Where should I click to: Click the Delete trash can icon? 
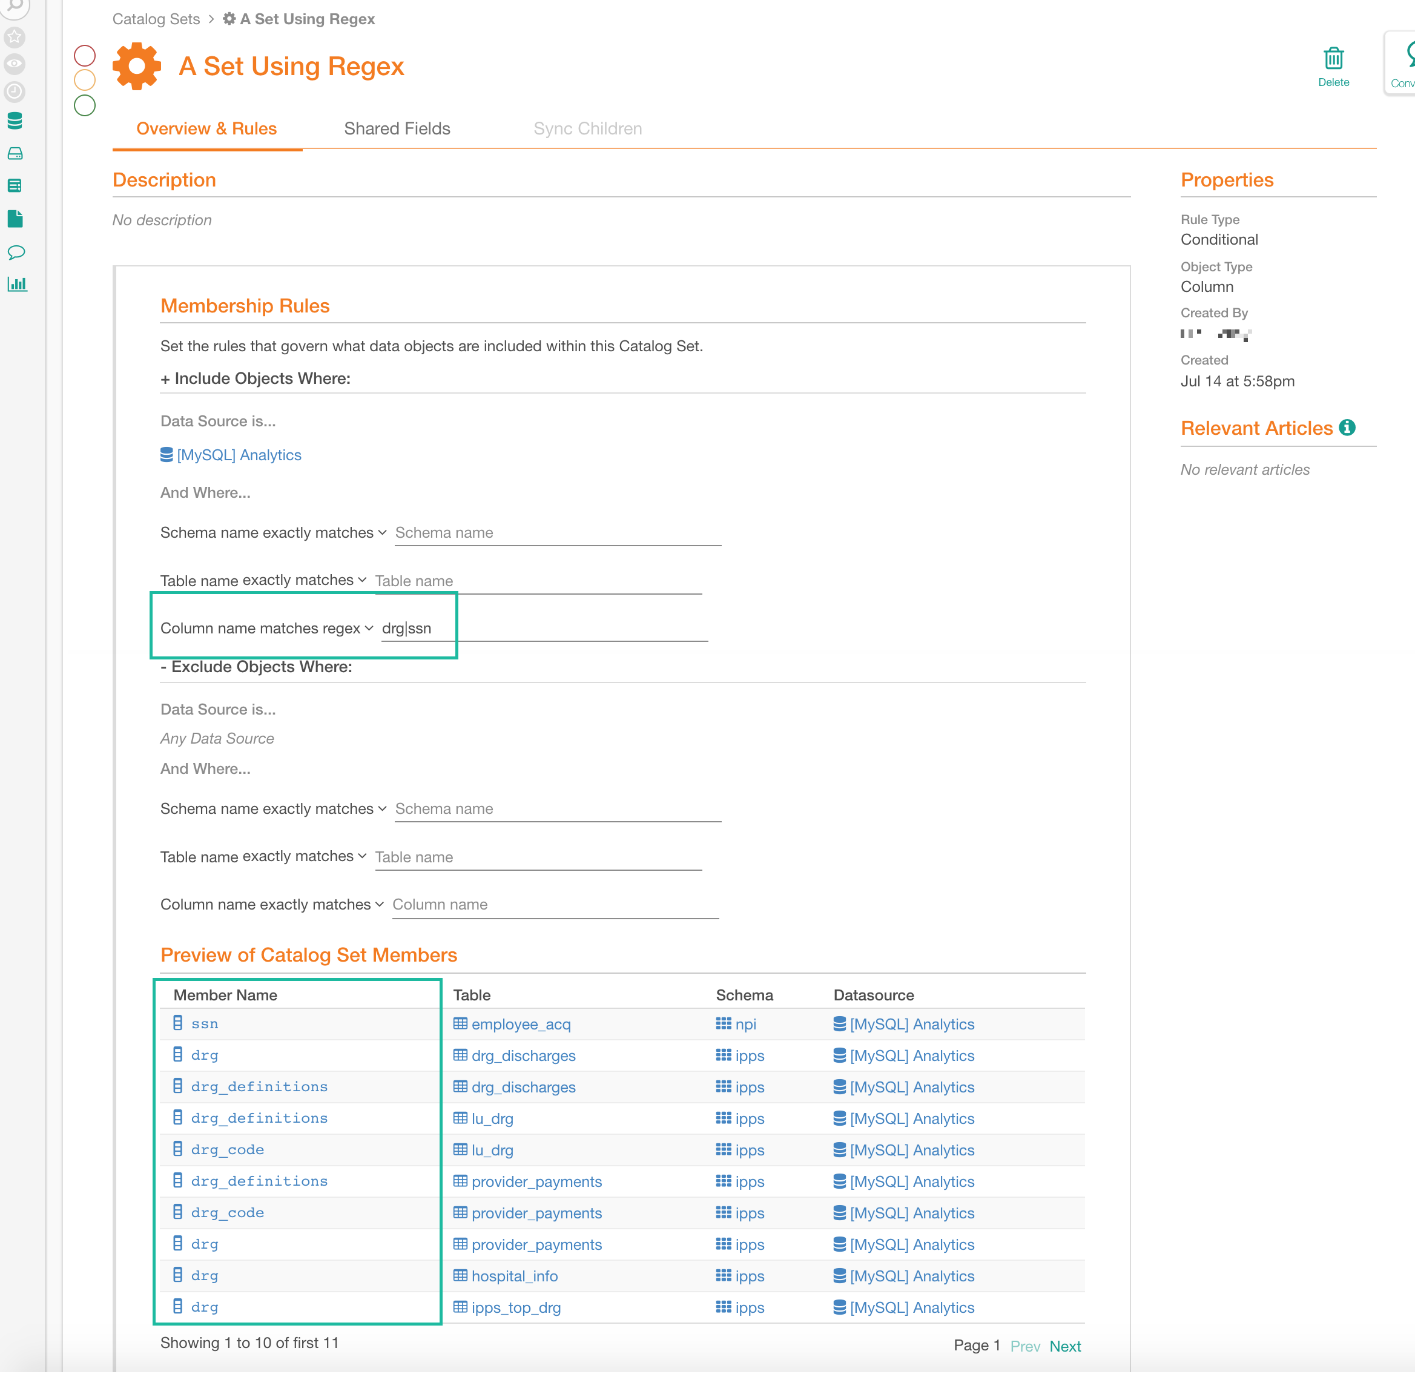(1333, 59)
